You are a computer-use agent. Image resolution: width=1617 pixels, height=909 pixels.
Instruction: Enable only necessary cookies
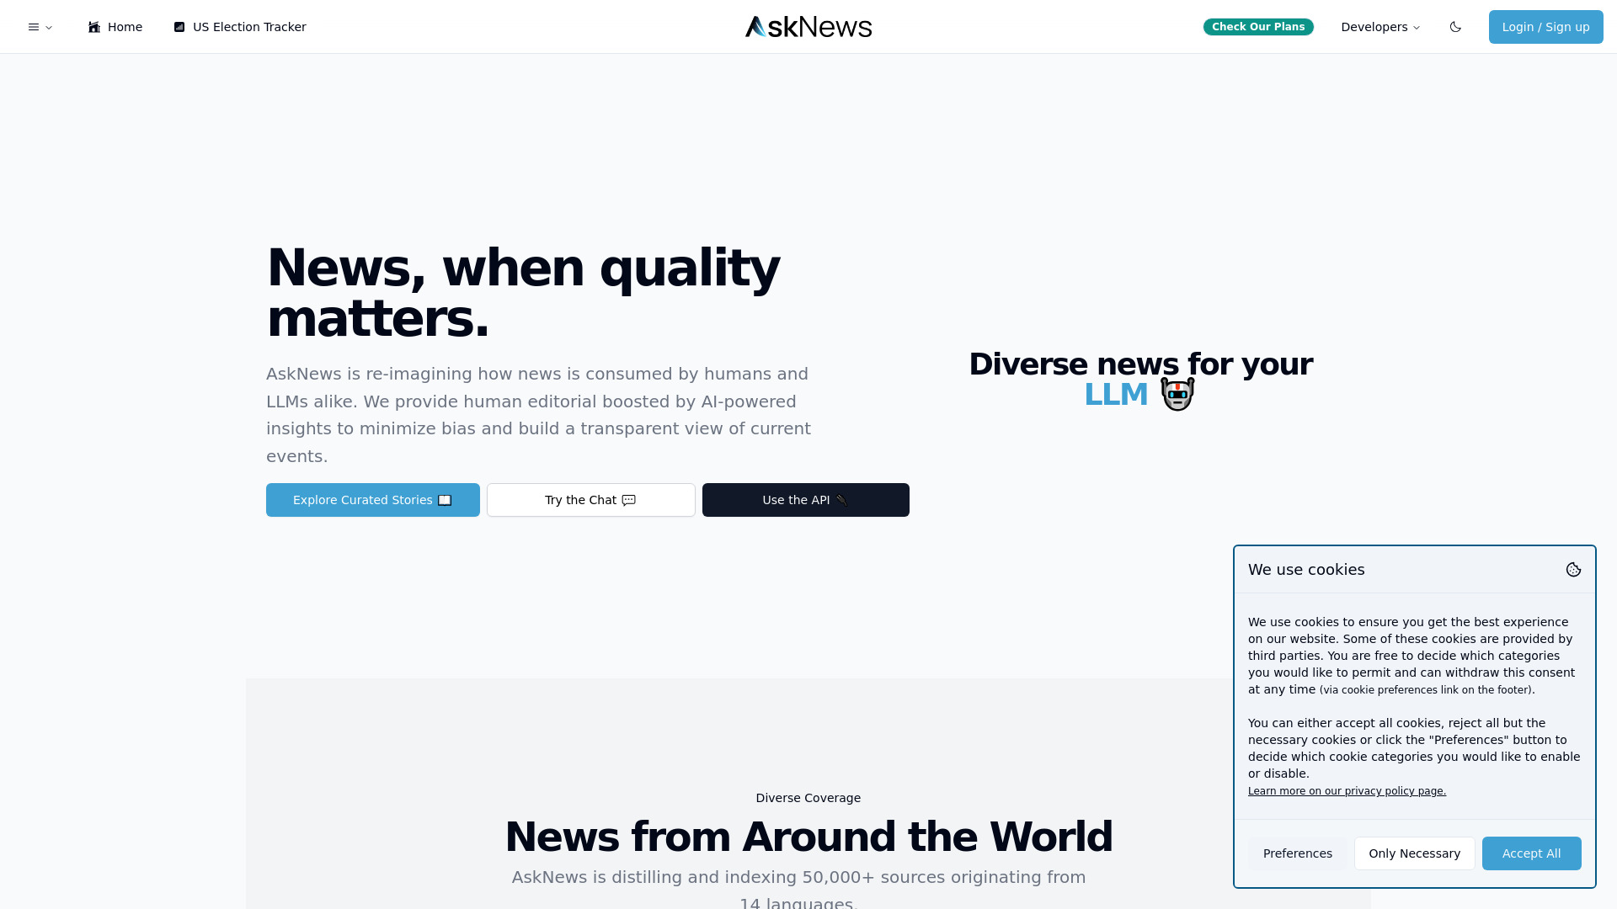(x=1414, y=853)
